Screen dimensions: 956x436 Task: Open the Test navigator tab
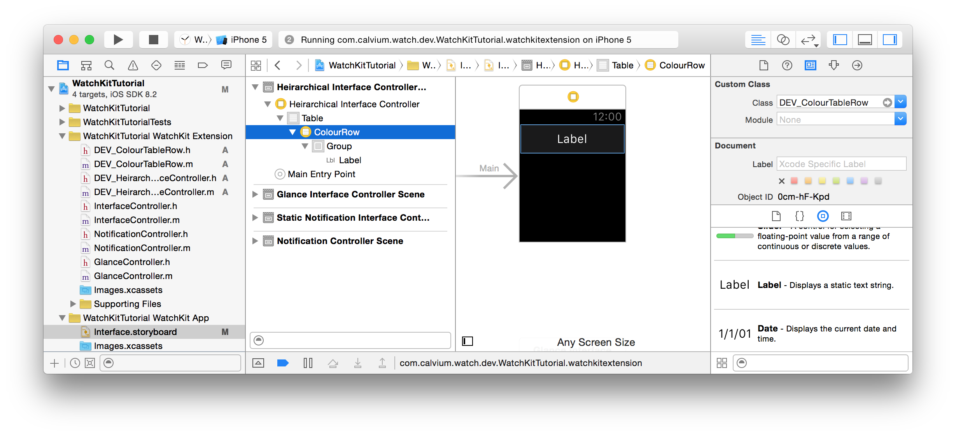[156, 65]
